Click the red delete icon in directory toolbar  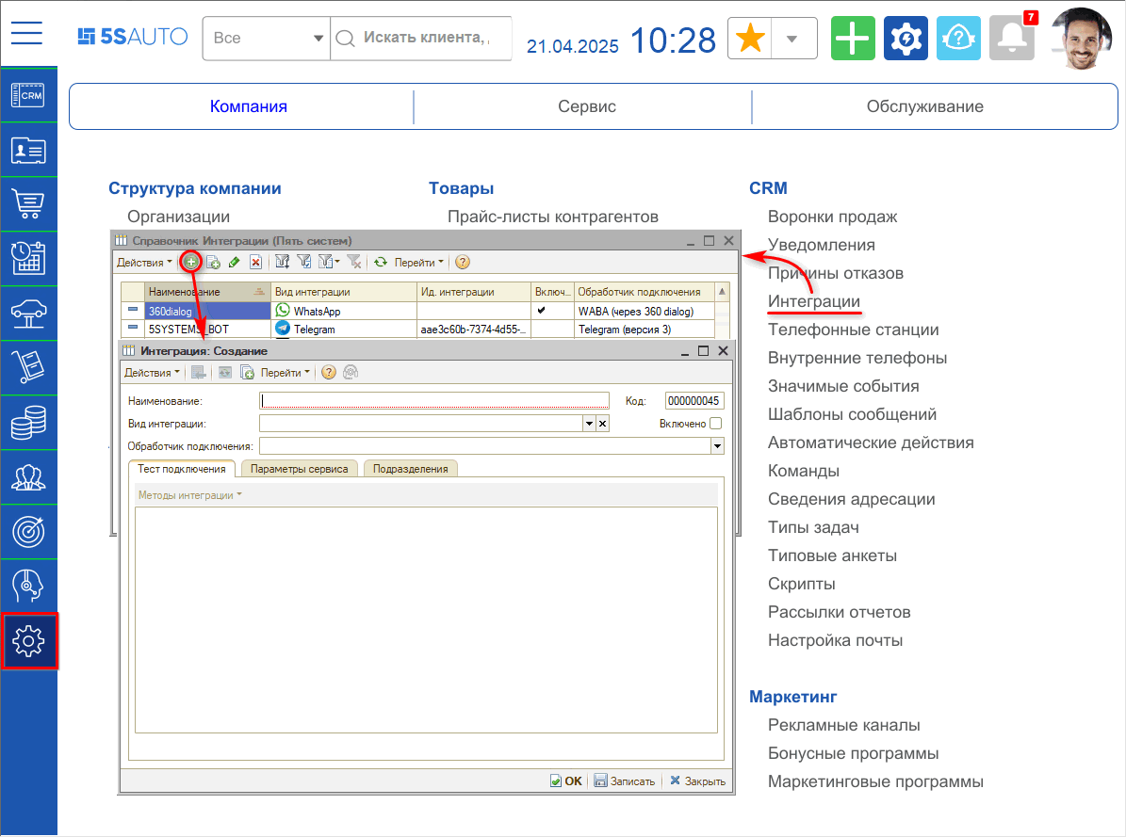255,262
